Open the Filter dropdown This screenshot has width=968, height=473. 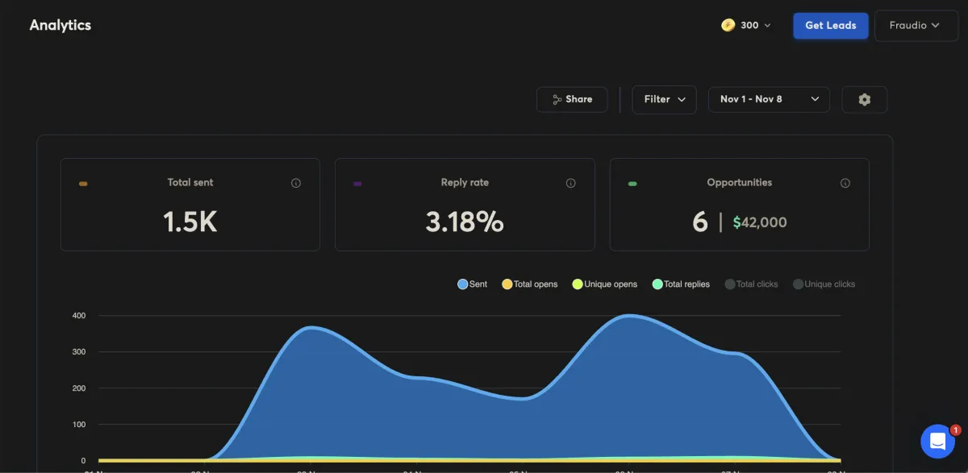click(x=664, y=99)
